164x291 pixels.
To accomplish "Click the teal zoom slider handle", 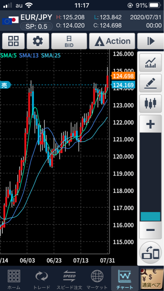I will coord(150,216).
